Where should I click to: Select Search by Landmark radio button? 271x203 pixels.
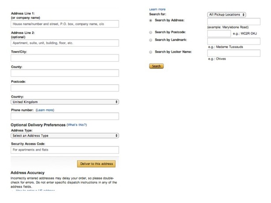pyautogui.click(x=151, y=40)
